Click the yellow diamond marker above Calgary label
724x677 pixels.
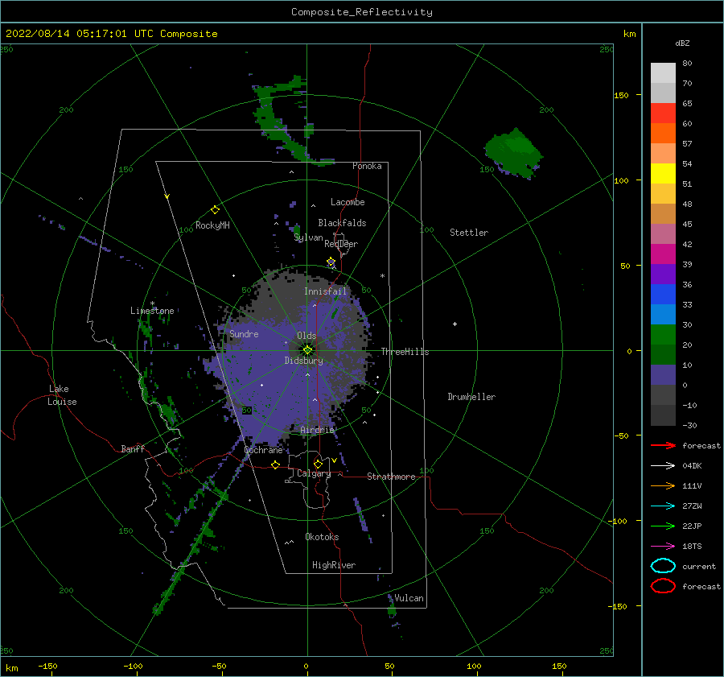pyautogui.click(x=318, y=464)
